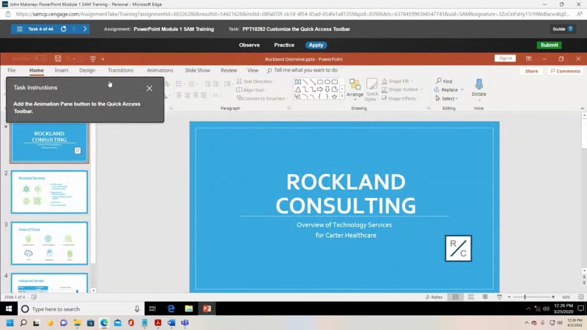Click the Sign in button

505,58
